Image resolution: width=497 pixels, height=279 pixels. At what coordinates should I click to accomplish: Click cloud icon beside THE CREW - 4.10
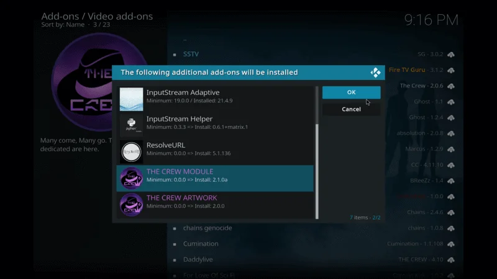click(451, 260)
